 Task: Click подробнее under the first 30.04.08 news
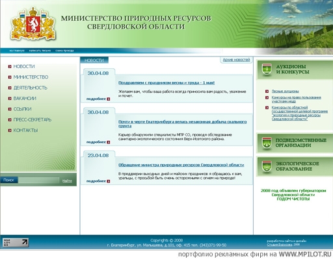[x=96, y=99]
